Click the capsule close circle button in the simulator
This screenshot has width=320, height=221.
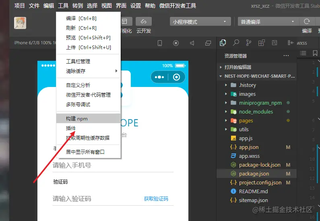[176, 77]
